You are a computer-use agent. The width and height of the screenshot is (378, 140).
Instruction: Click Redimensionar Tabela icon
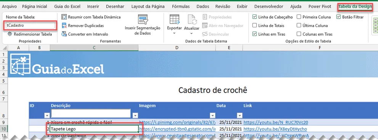click(10, 34)
